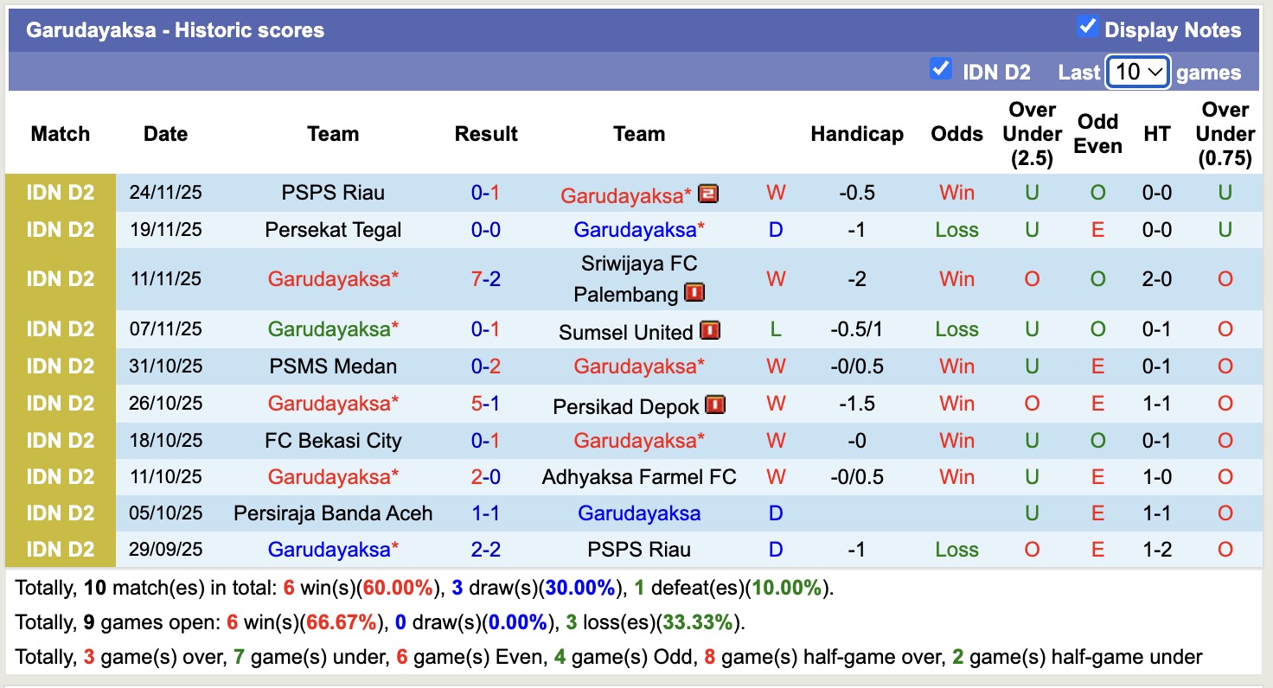This screenshot has width=1273, height=688.
Task: Select the FC Bekasi City team name
Action: tap(333, 441)
